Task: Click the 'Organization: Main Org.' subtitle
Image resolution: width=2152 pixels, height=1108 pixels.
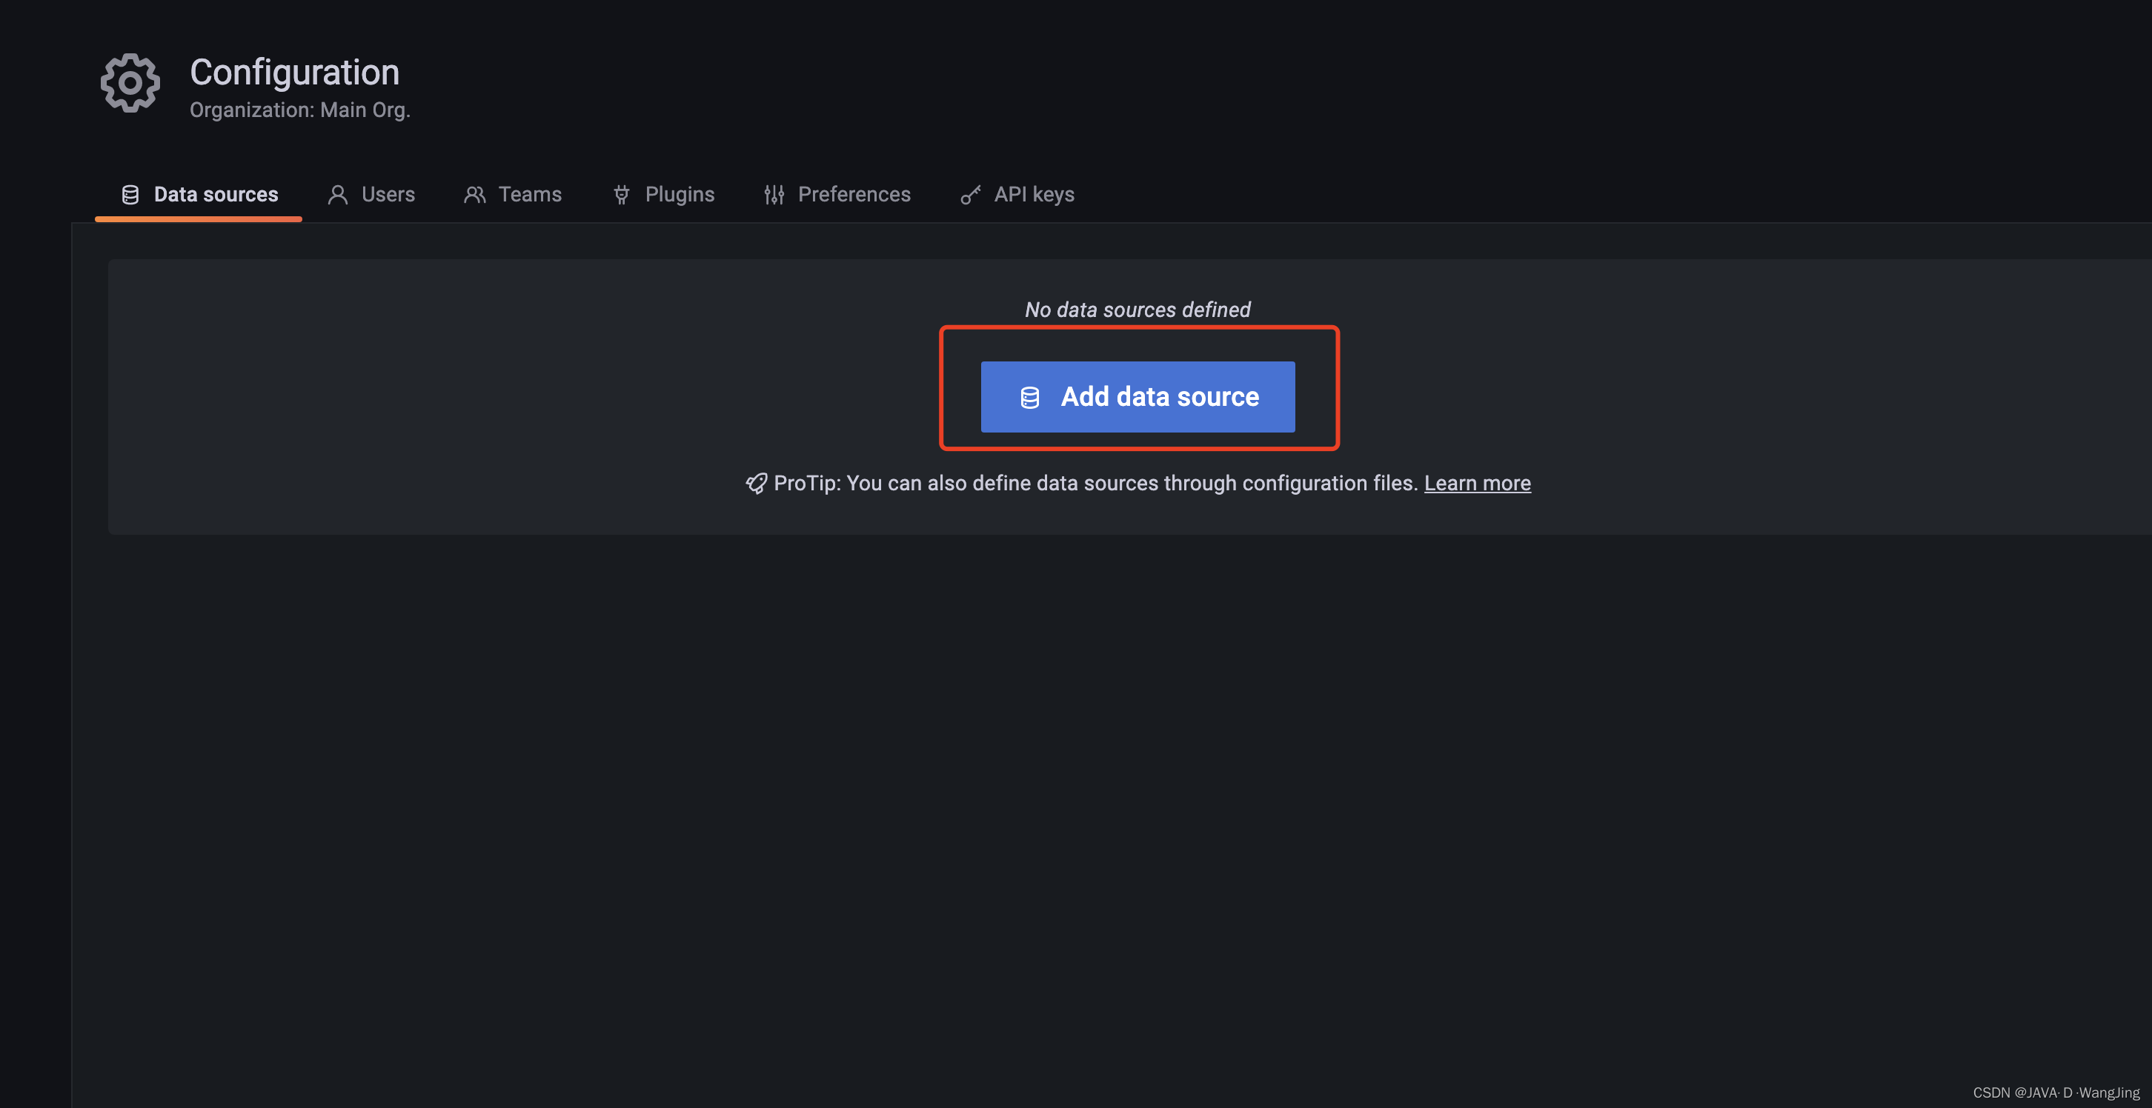Action: tap(300, 110)
